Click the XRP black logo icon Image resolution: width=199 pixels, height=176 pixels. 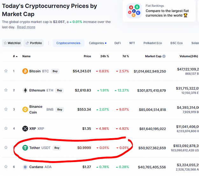25,129
